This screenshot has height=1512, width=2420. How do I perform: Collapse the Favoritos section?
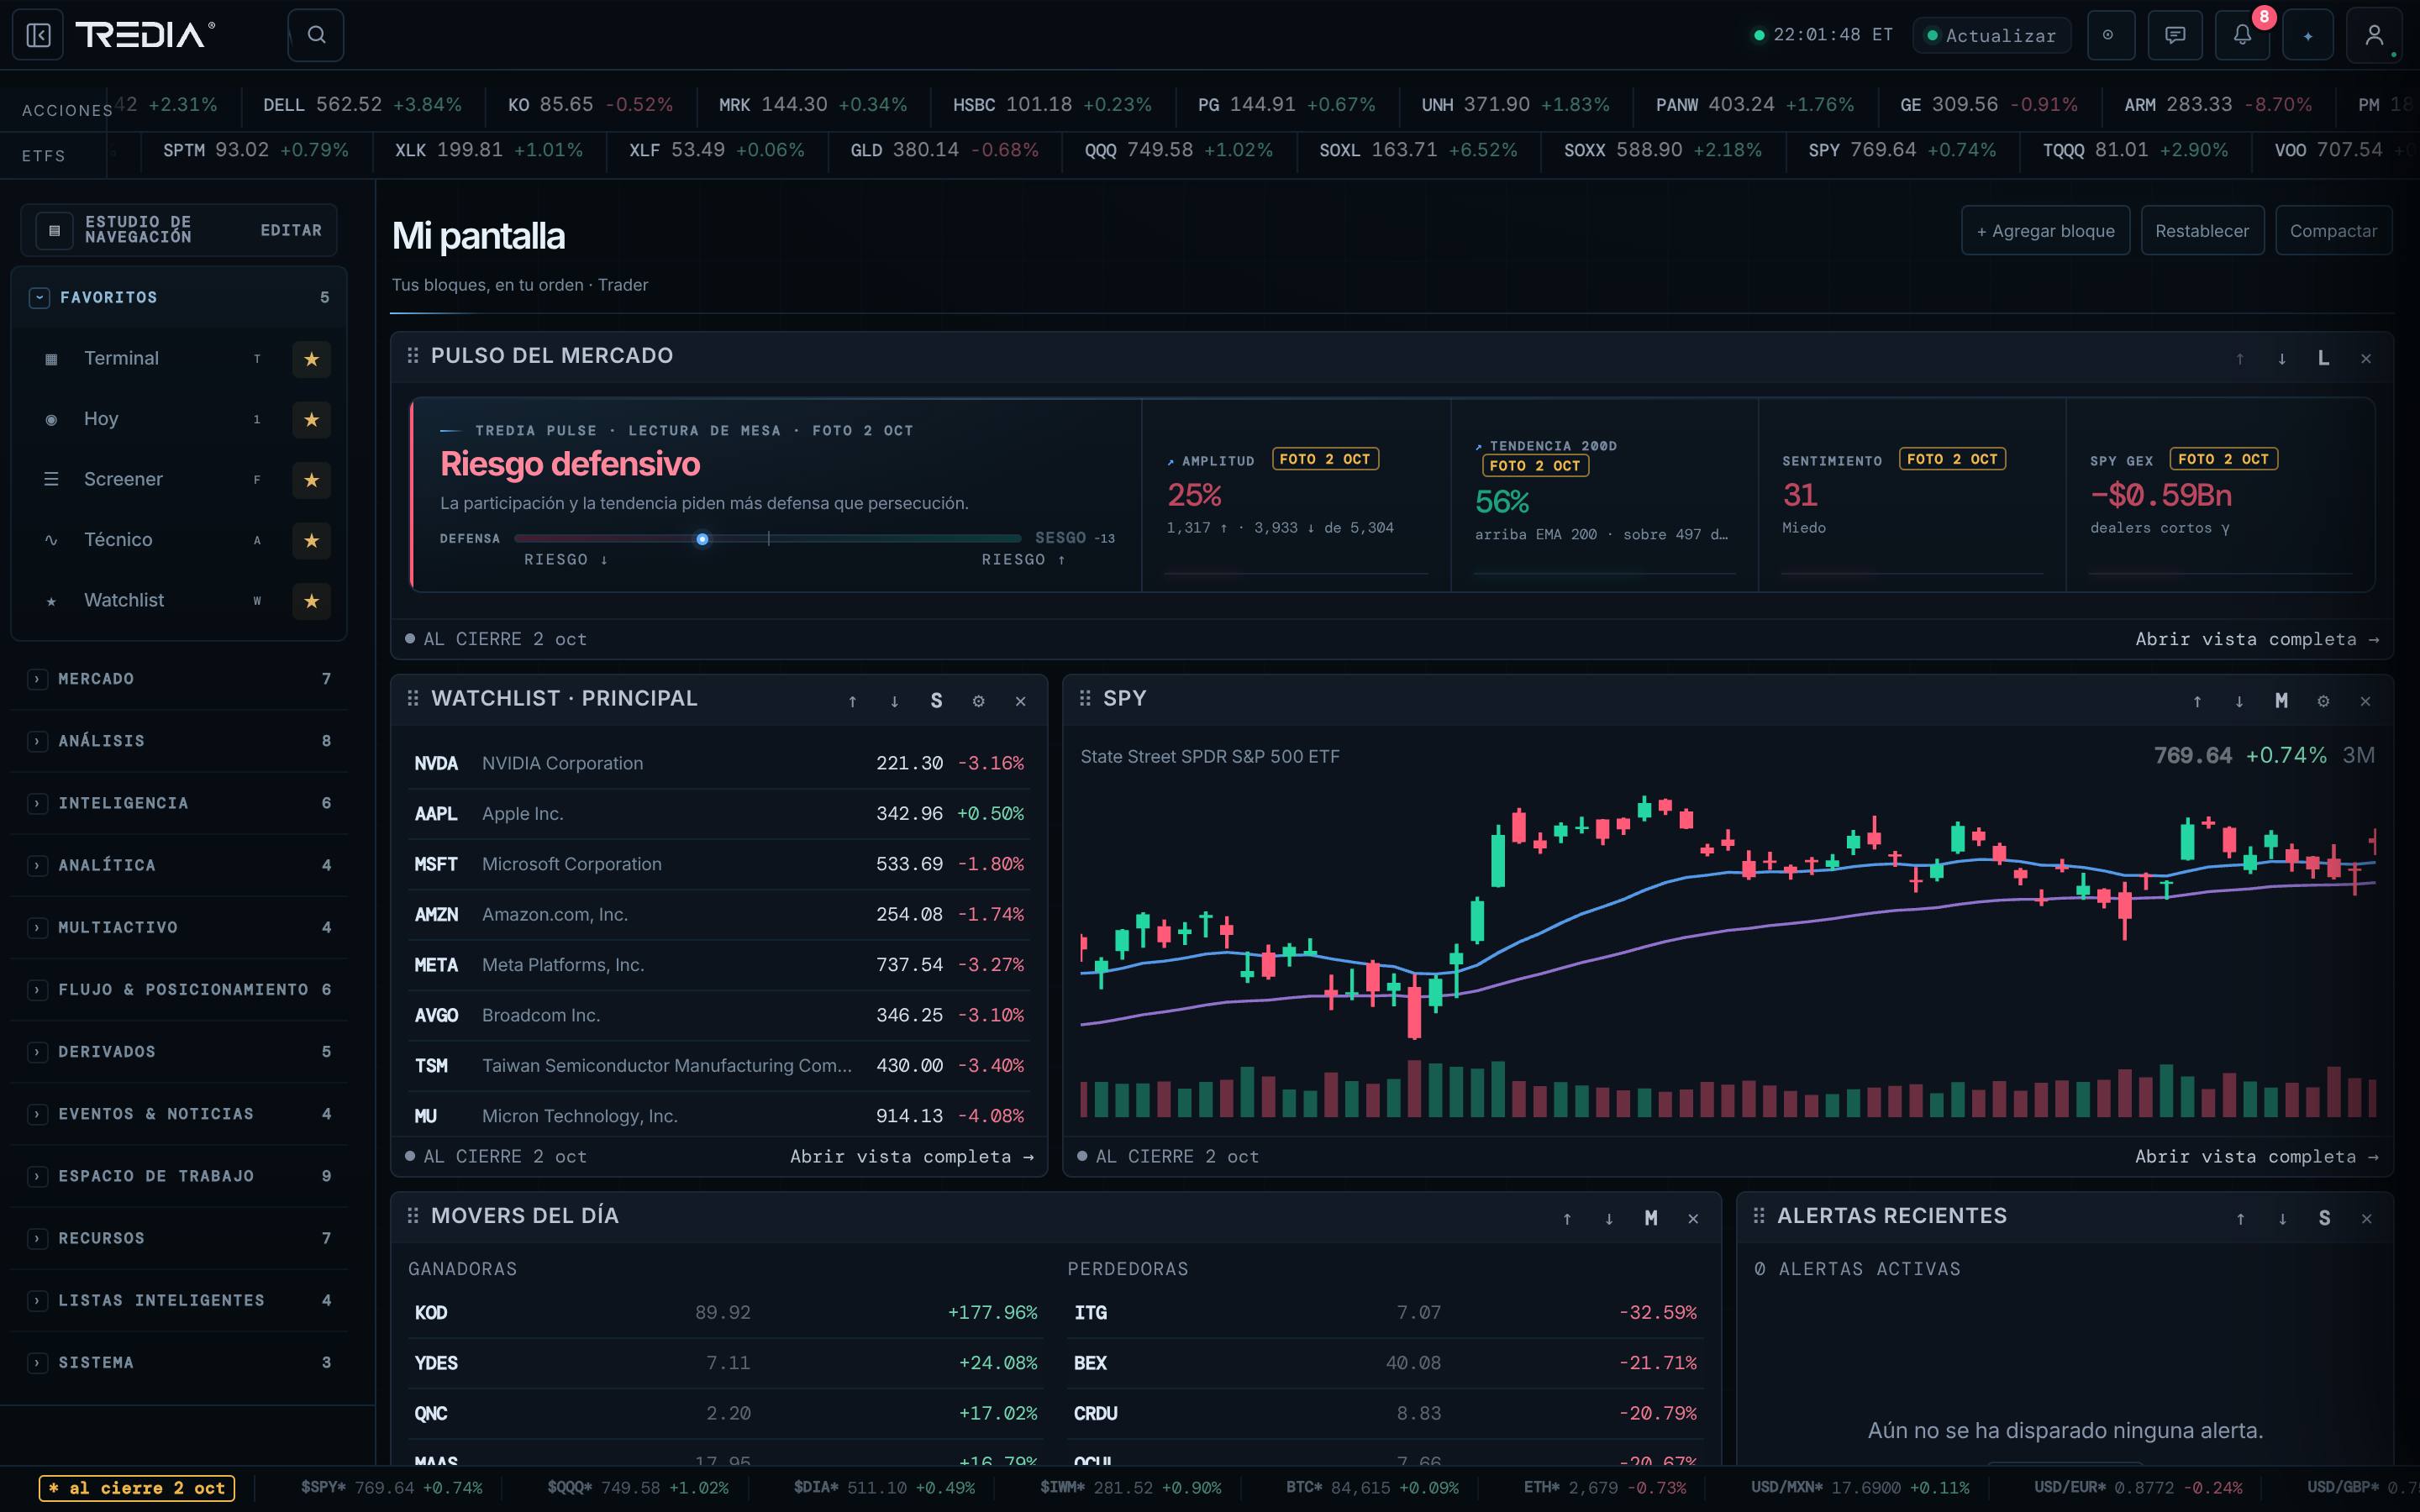(x=39, y=298)
